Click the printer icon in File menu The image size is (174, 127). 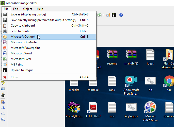coord(5,31)
